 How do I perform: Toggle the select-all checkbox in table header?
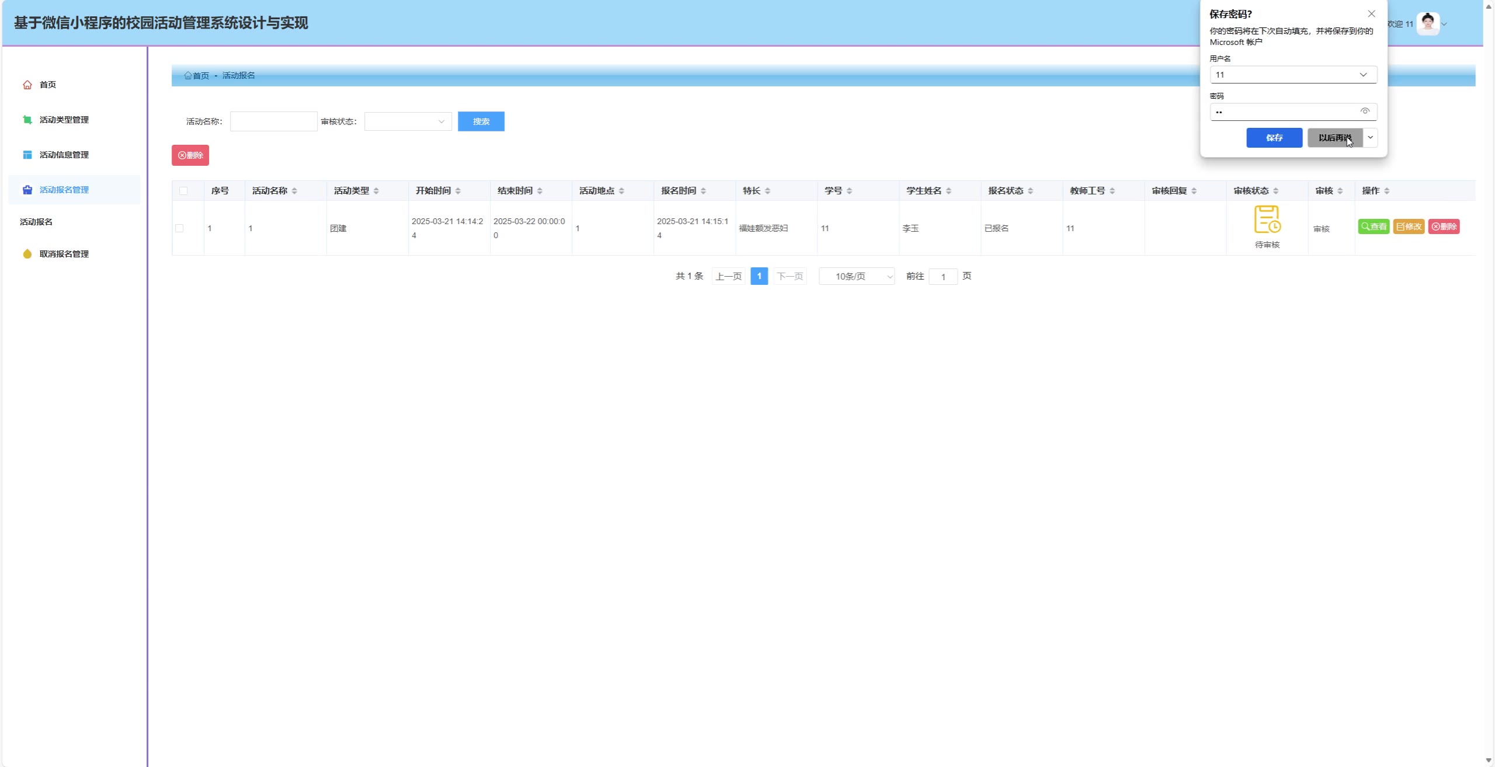[183, 191]
